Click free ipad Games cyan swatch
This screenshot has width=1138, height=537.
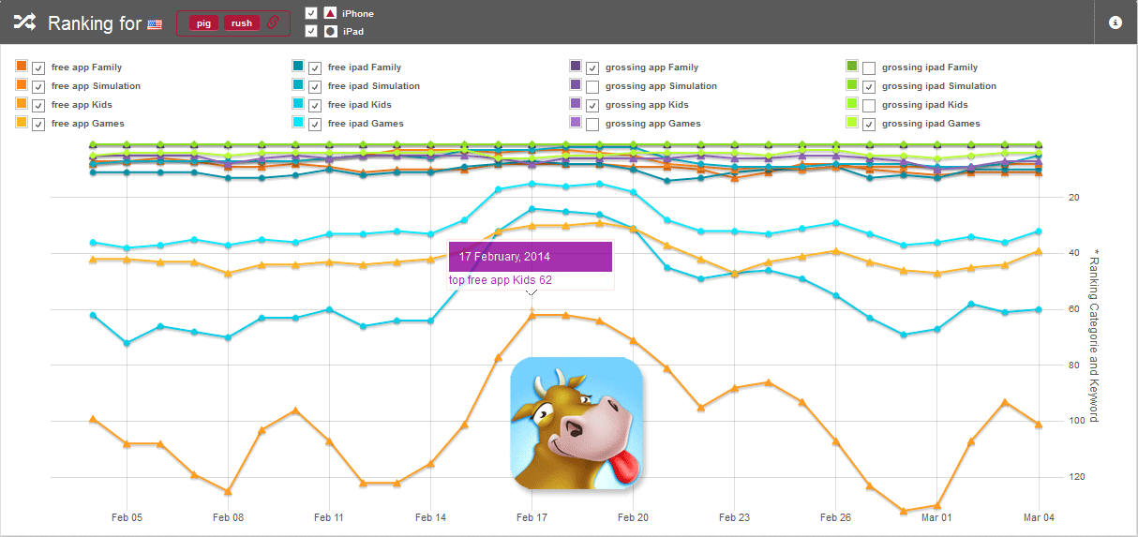(x=298, y=122)
